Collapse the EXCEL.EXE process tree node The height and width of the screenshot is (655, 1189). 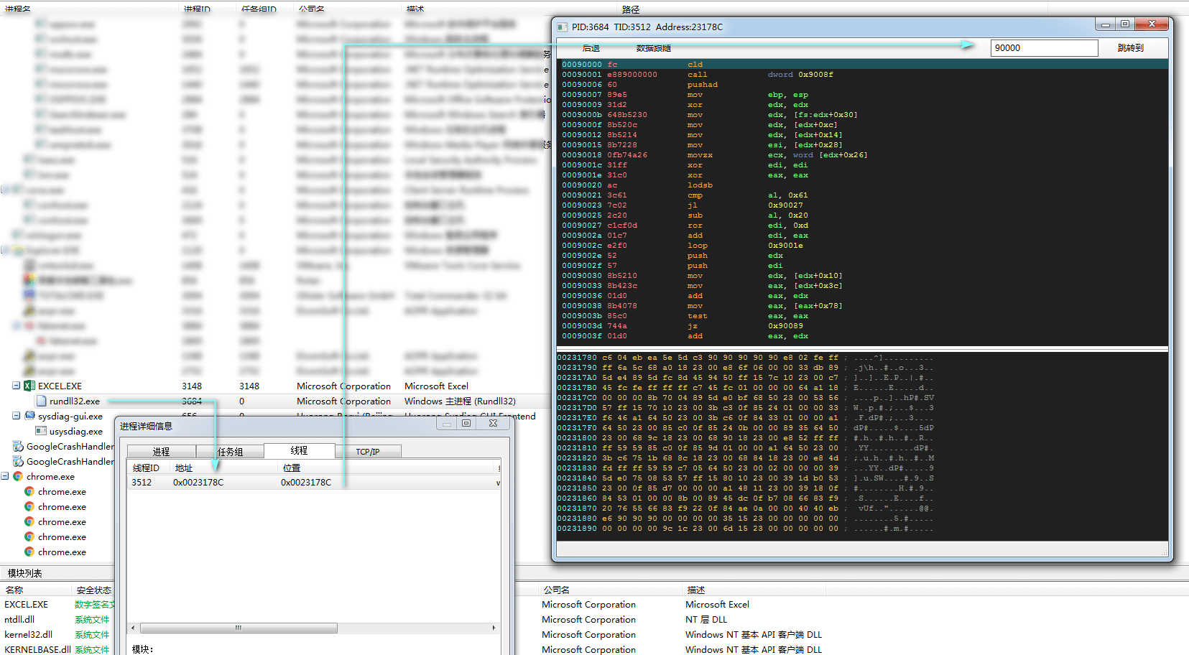[16, 386]
